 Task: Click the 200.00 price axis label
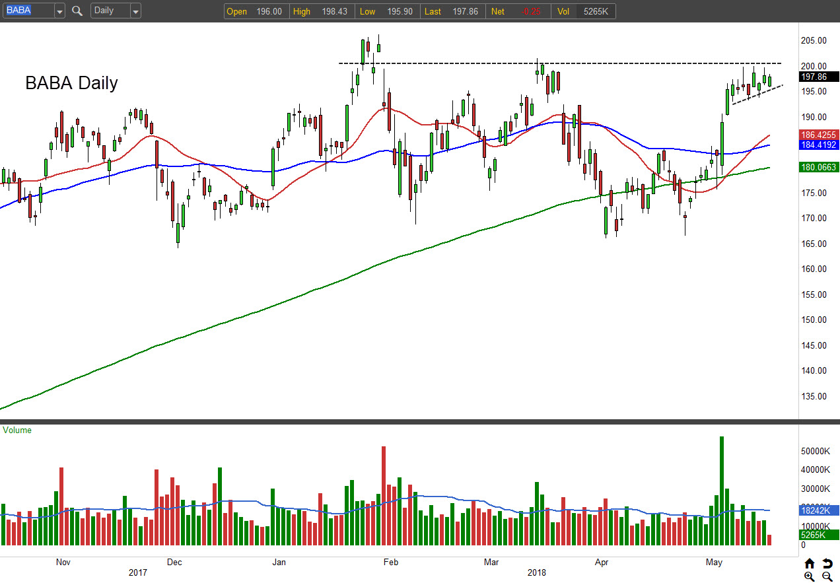coord(814,66)
